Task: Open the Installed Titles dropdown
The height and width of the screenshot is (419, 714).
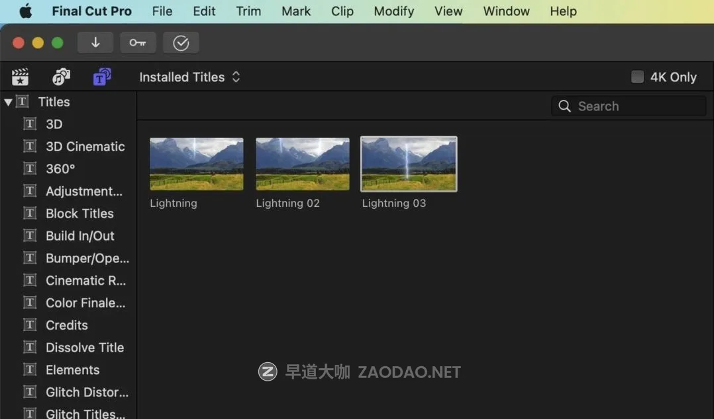Action: (189, 77)
